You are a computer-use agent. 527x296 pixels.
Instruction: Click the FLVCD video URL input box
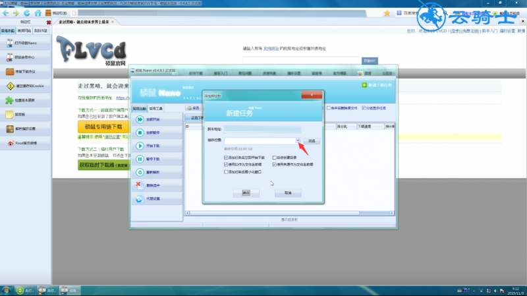point(301,61)
